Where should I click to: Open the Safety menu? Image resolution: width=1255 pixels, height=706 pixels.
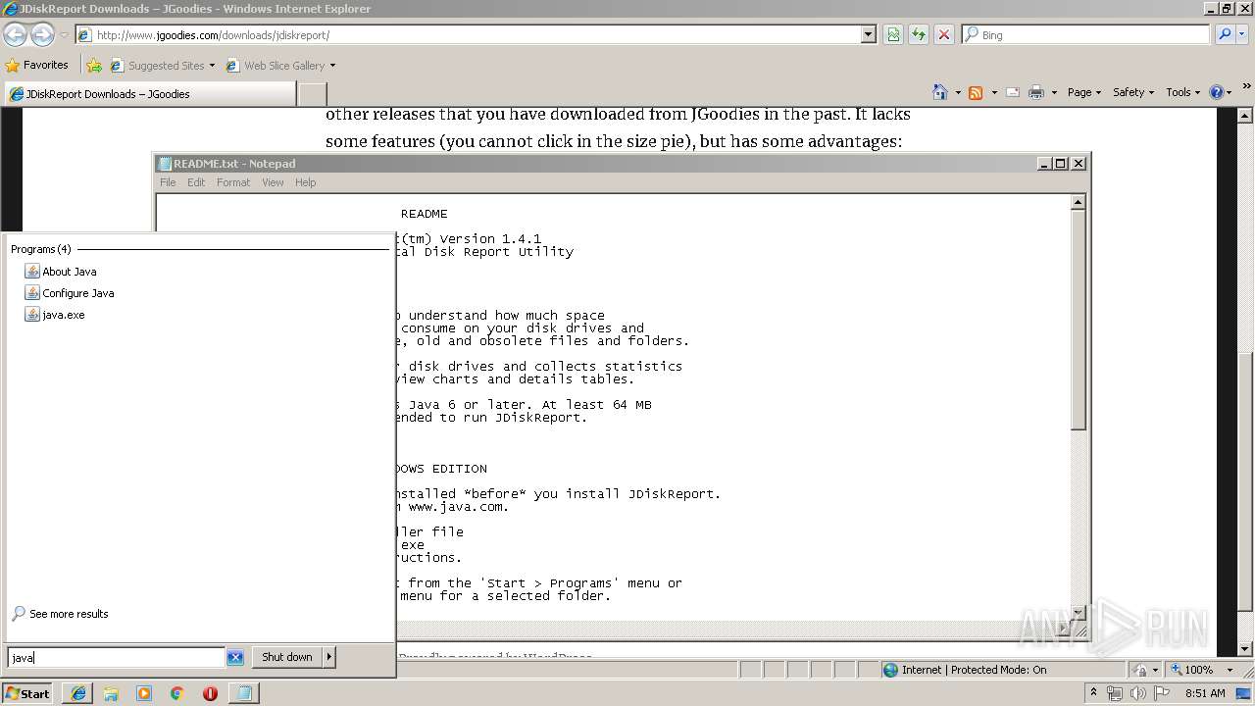click(1133, 92)
